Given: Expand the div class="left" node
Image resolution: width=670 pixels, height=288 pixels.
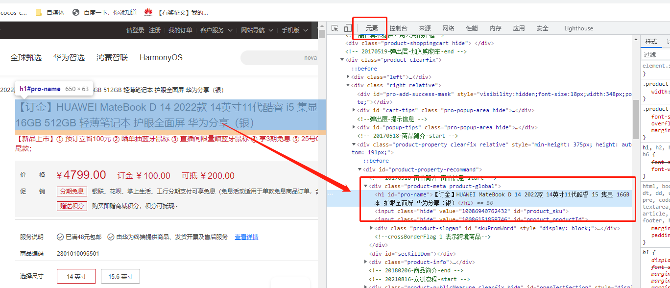Looking at the screenshot, I should pyautogui.click(x=348, y=77).
